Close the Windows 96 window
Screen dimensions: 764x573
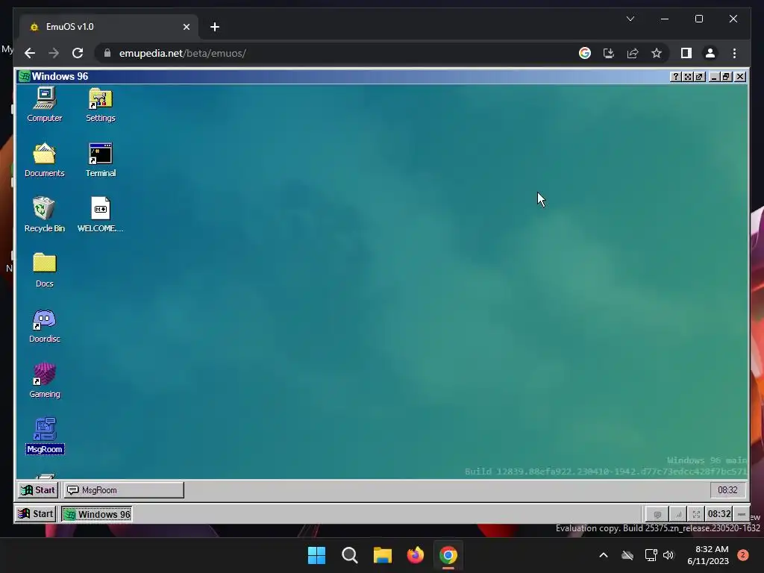pyautogui.click(x=740, y=77)
